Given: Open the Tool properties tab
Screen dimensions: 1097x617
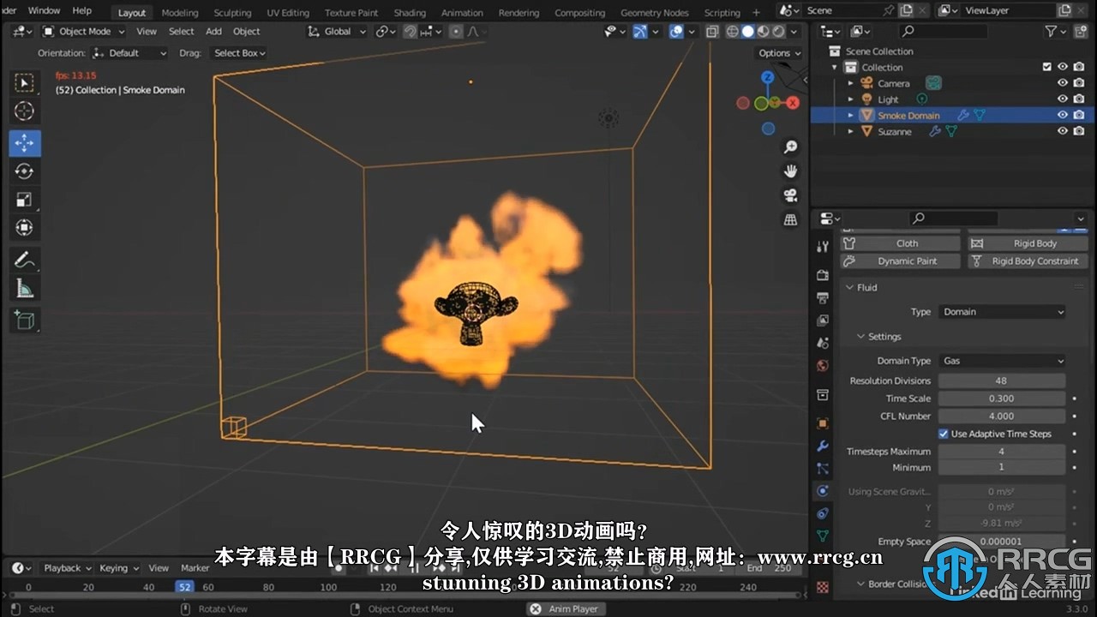Looking at the screenshot, I should coord(823,247).
